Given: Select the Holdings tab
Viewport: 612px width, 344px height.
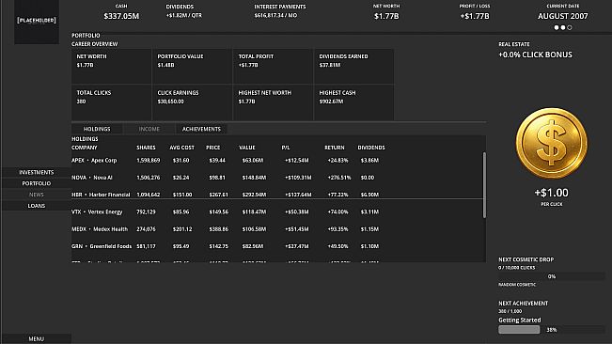Looking at the screenshot, I should (x=97, y=129).
